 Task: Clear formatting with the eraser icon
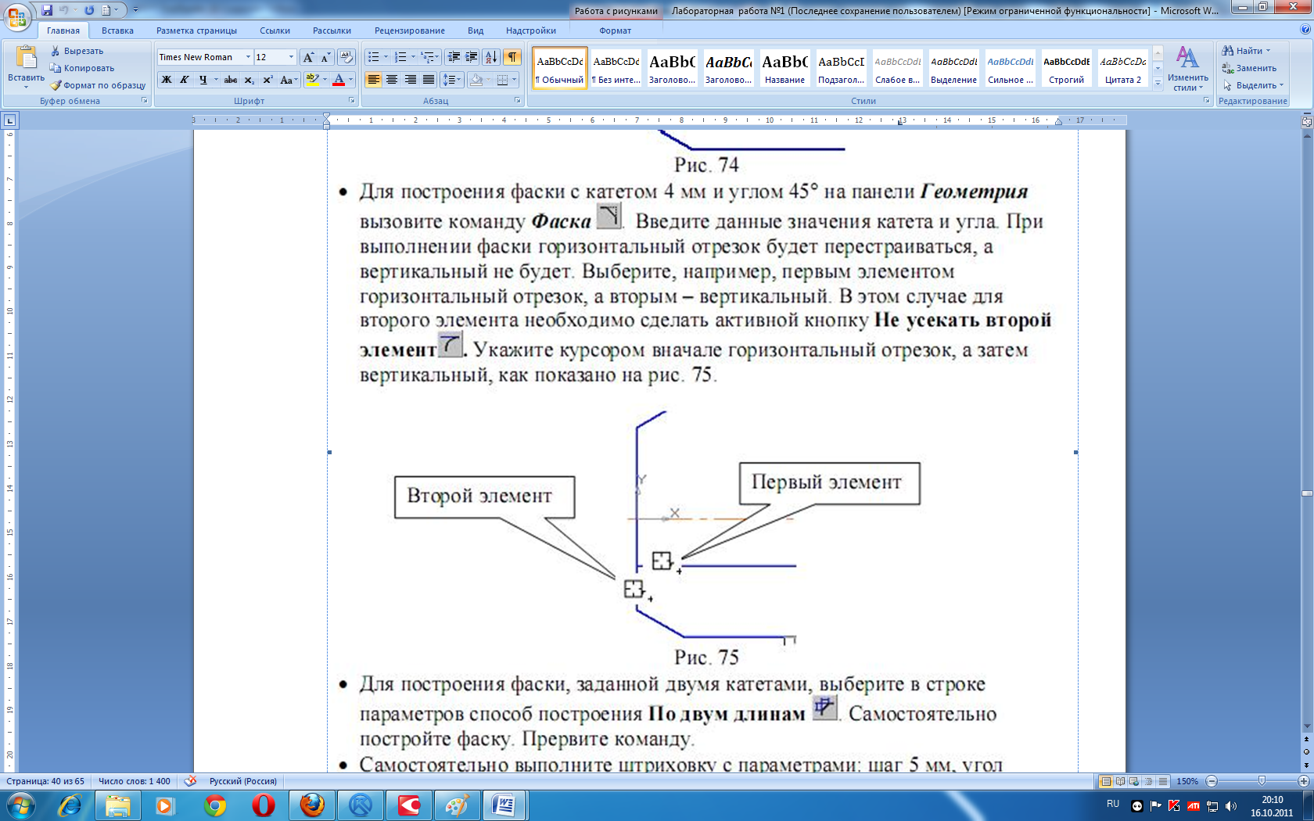point(346,57)
